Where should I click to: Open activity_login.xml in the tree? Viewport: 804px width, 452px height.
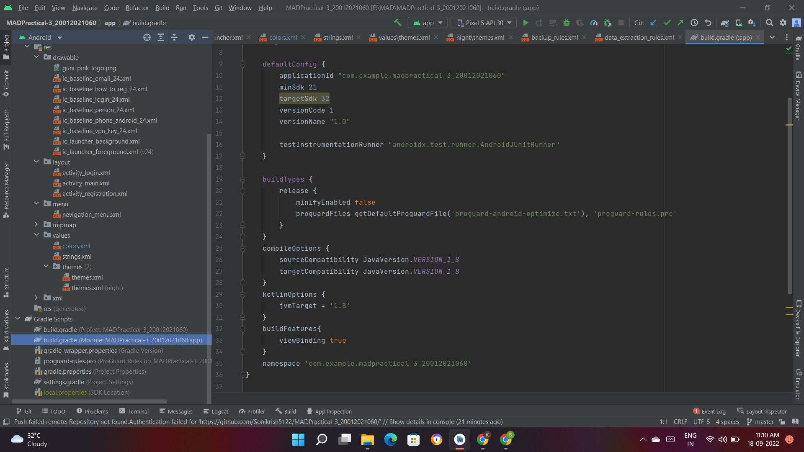tap(86, 172)
